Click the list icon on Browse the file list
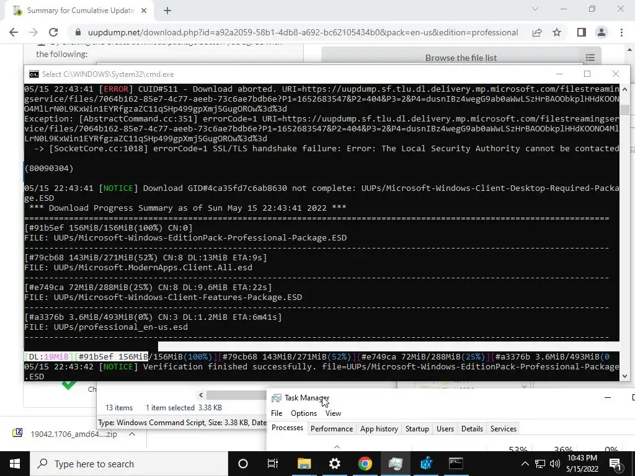This screenshot has height=476, width=635. click(590, 58)
